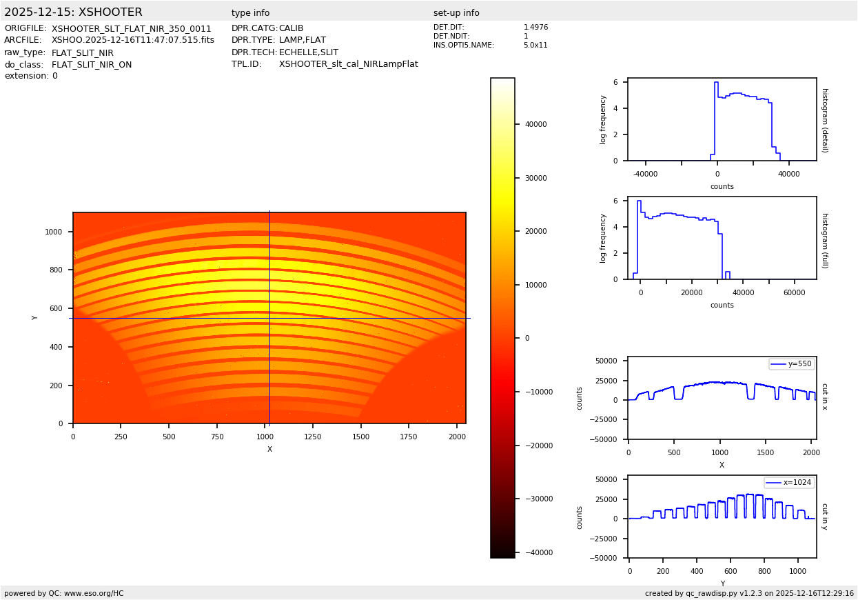Click the crosshair intersection on the detector image
This screenshot has width=858, height=600.
269,318
